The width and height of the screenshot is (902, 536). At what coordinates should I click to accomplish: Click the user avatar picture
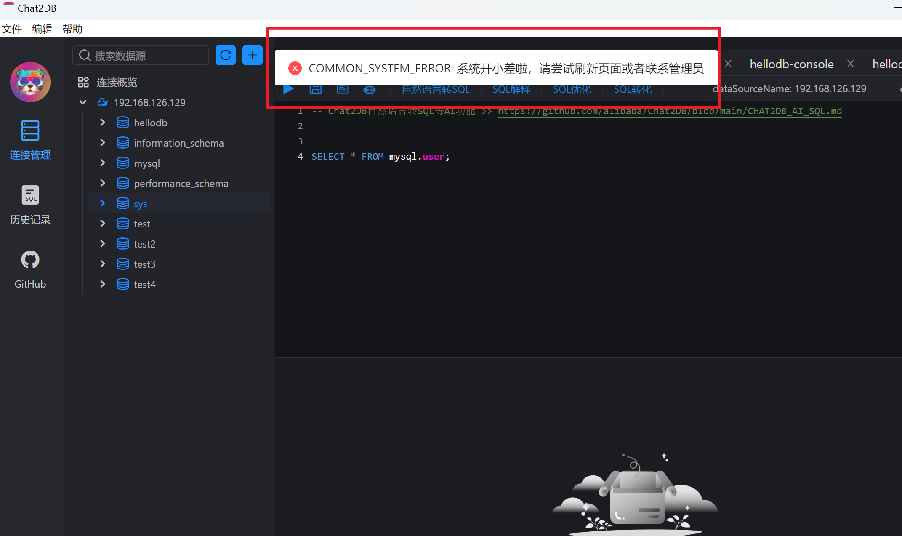pos(30,82)
